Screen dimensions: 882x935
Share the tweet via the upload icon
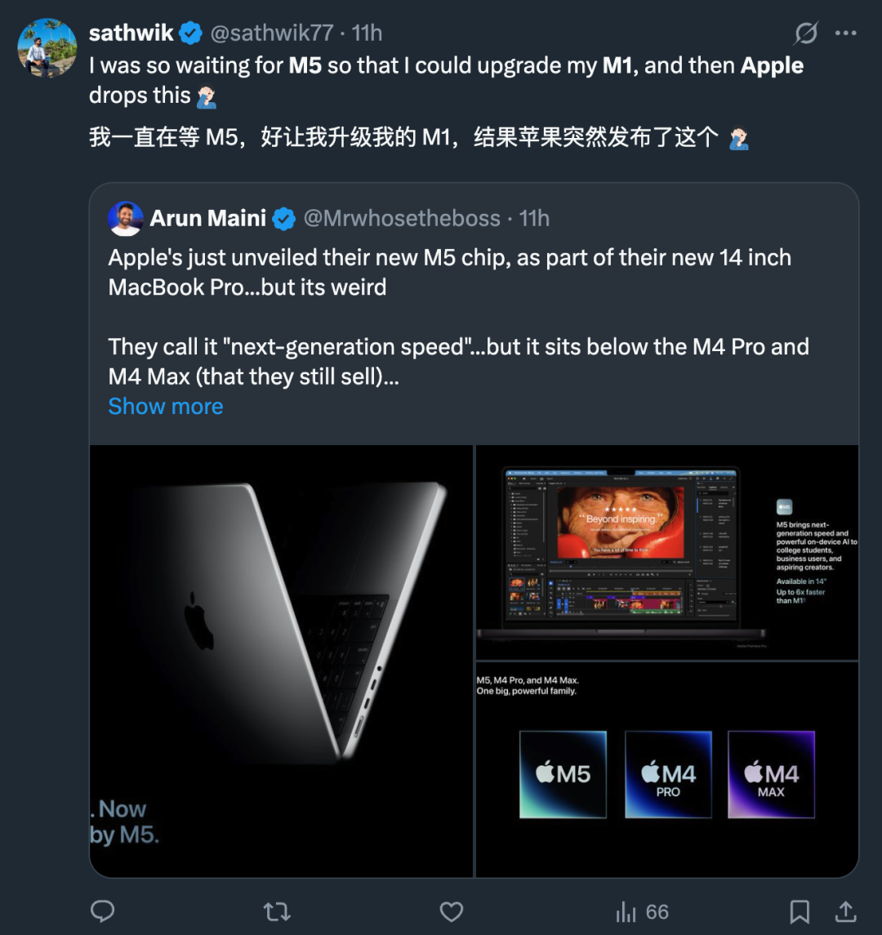[845, 912]
